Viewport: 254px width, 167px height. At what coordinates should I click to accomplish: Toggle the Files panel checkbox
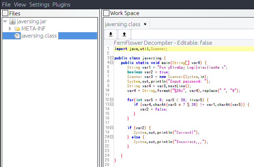pos(5,13)
